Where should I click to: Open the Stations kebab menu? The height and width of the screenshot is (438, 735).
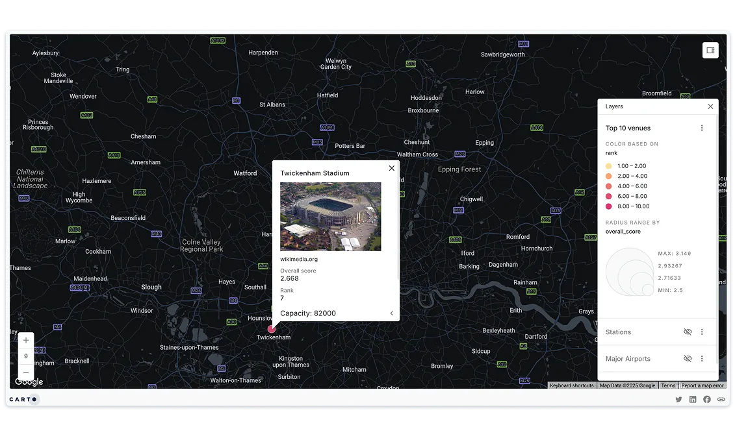point(702,332)
